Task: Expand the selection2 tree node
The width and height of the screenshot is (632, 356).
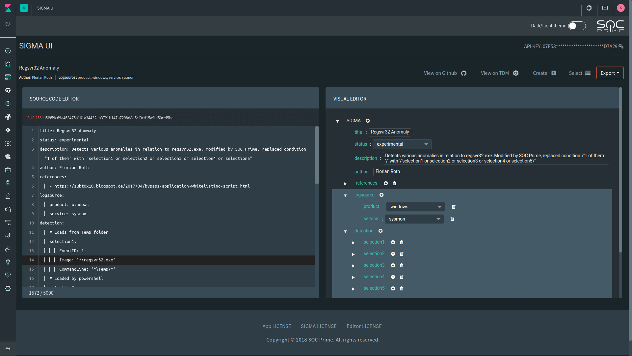Action: click(x=354, y=254)
